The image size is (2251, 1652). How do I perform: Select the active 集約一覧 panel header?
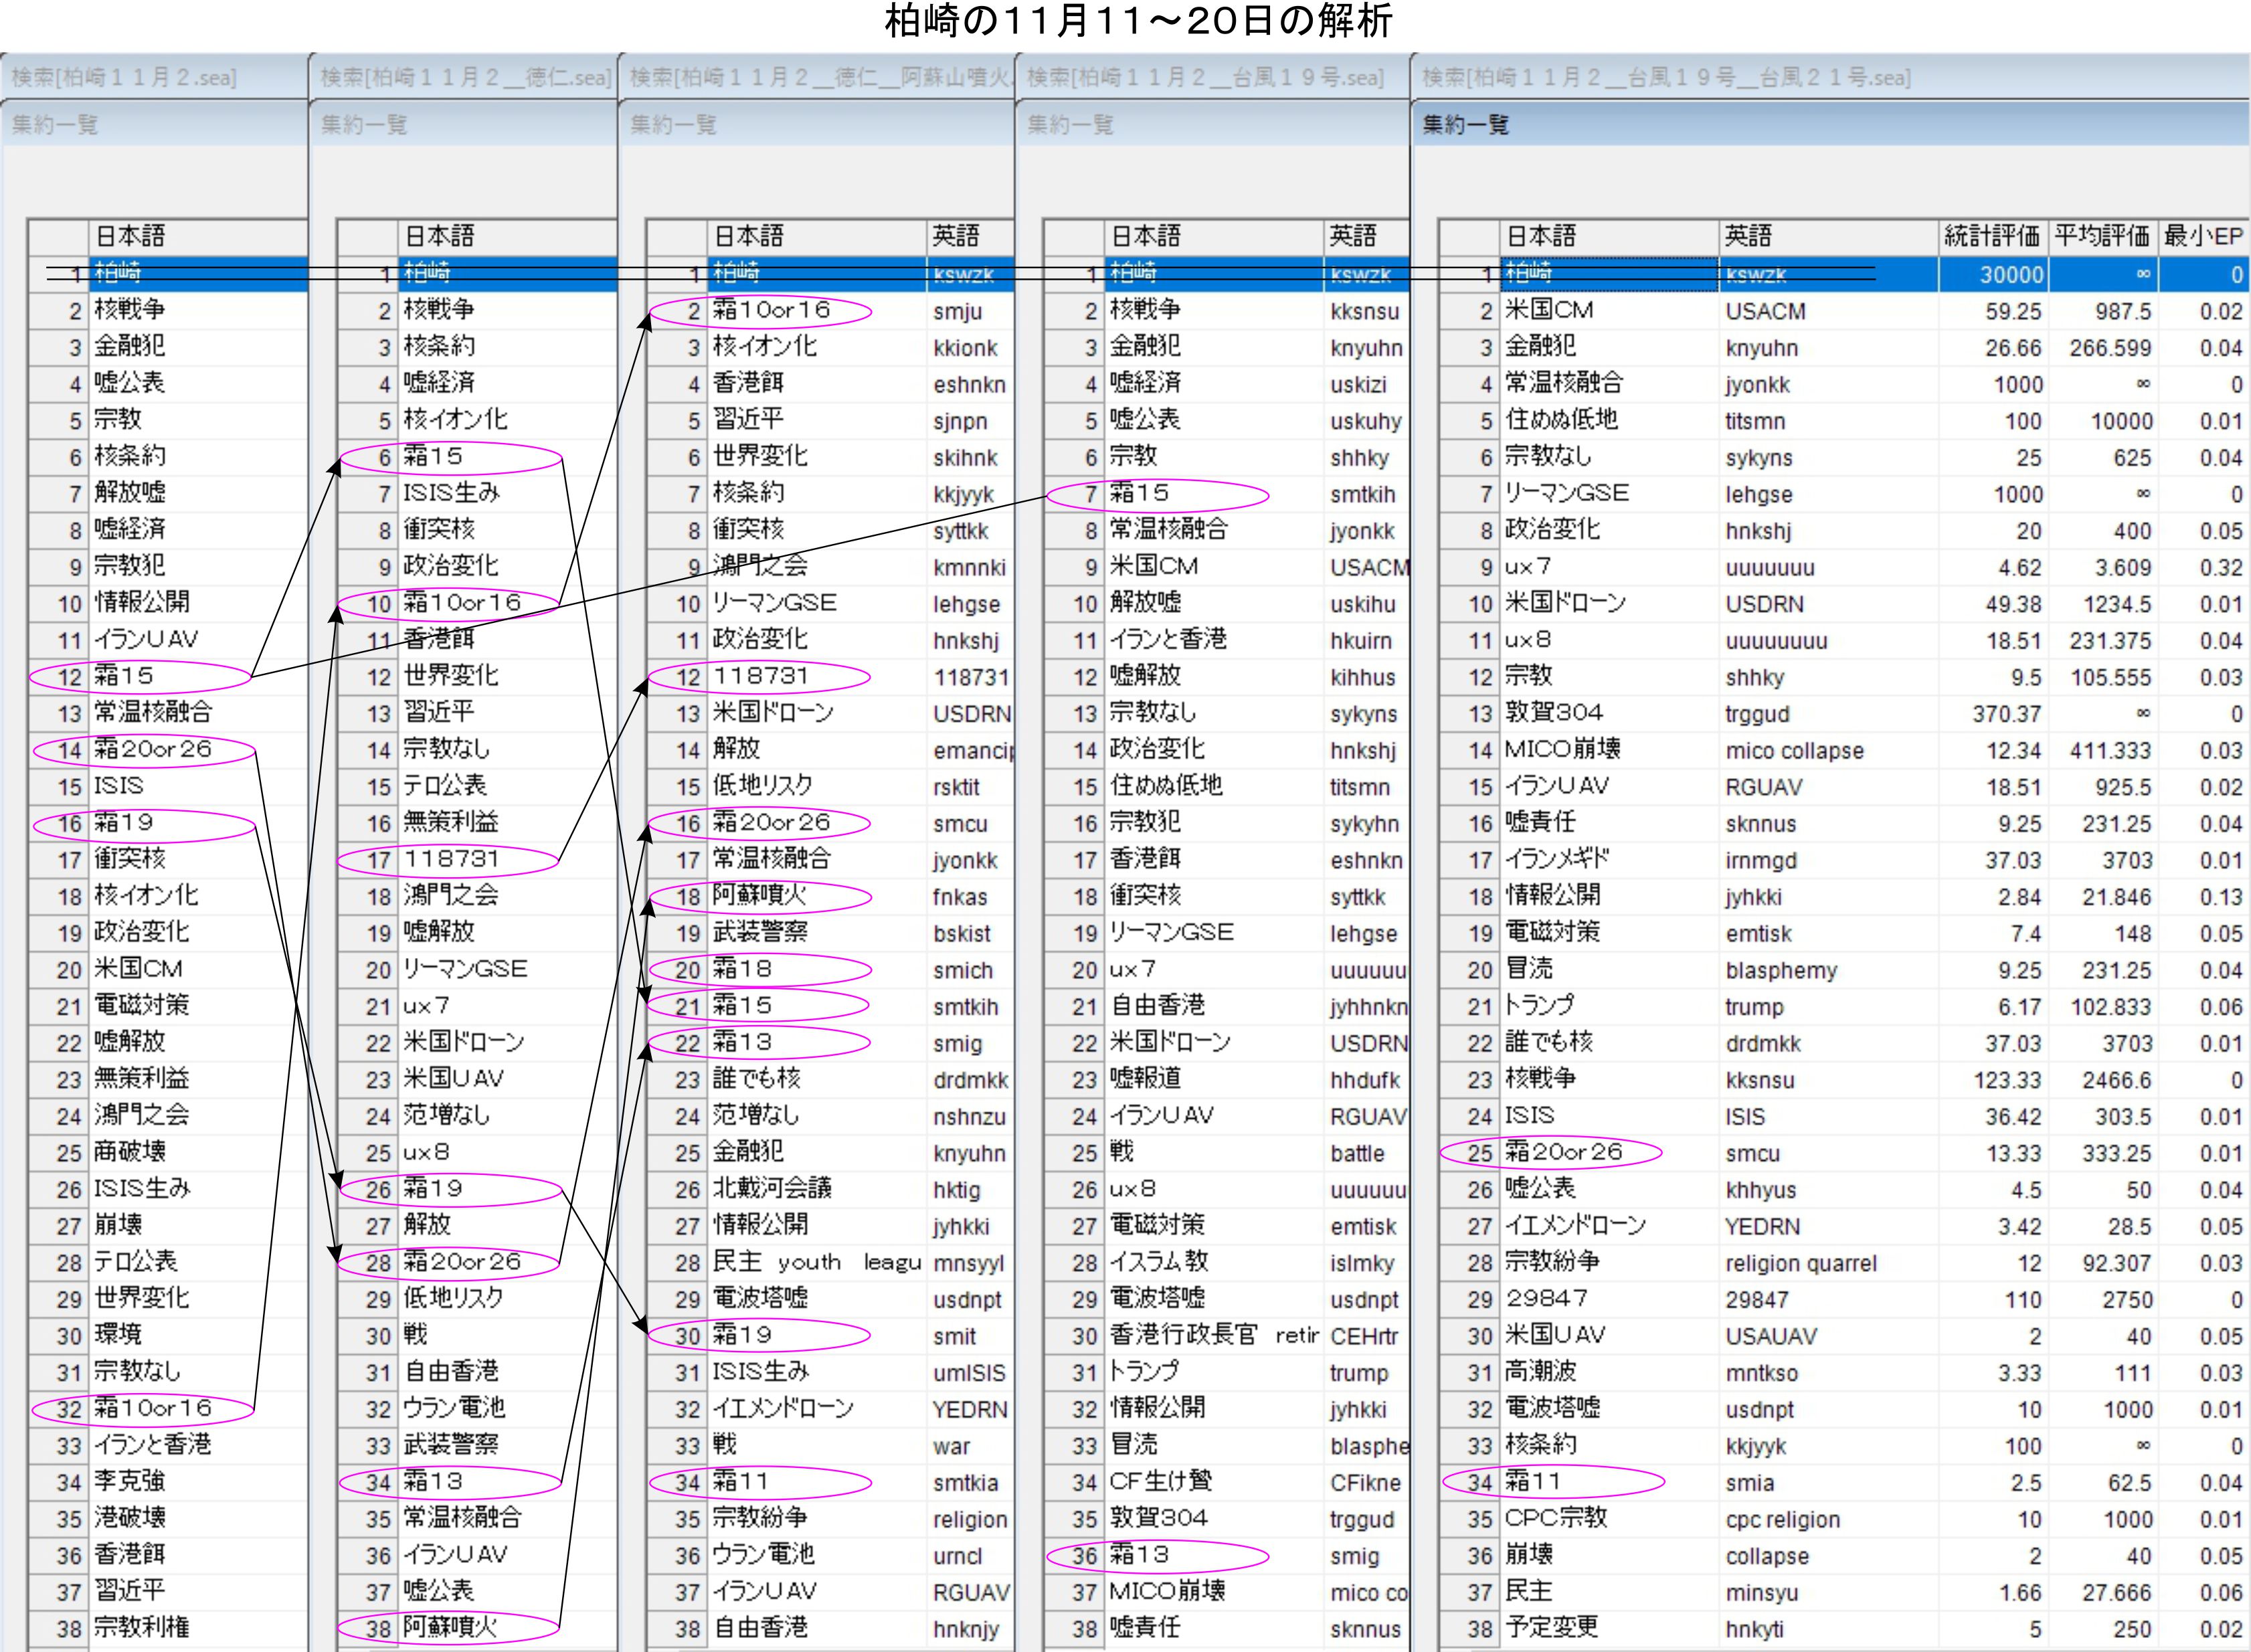point(1465,125)
